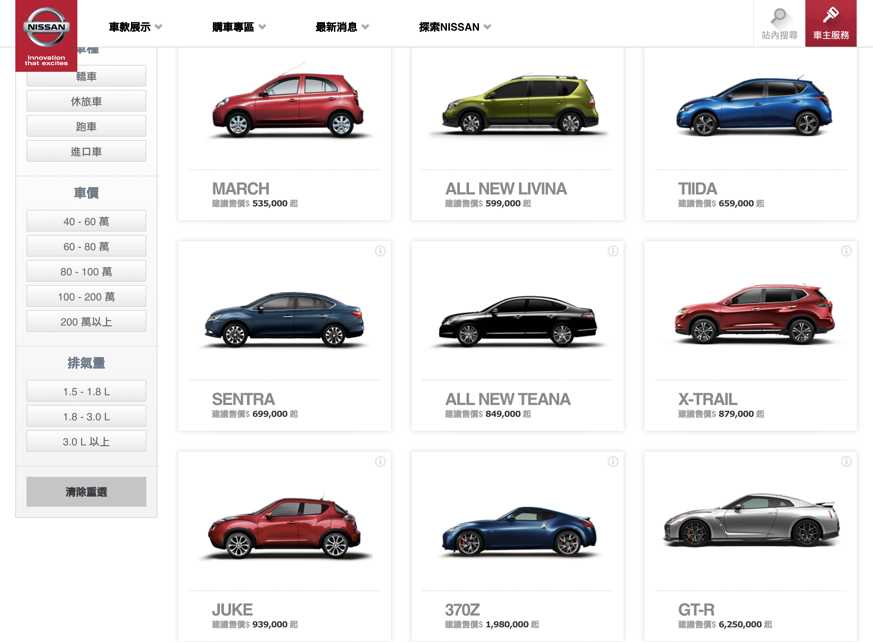
Task: Click the $ 939,000 起 price text
Action: 271,624
